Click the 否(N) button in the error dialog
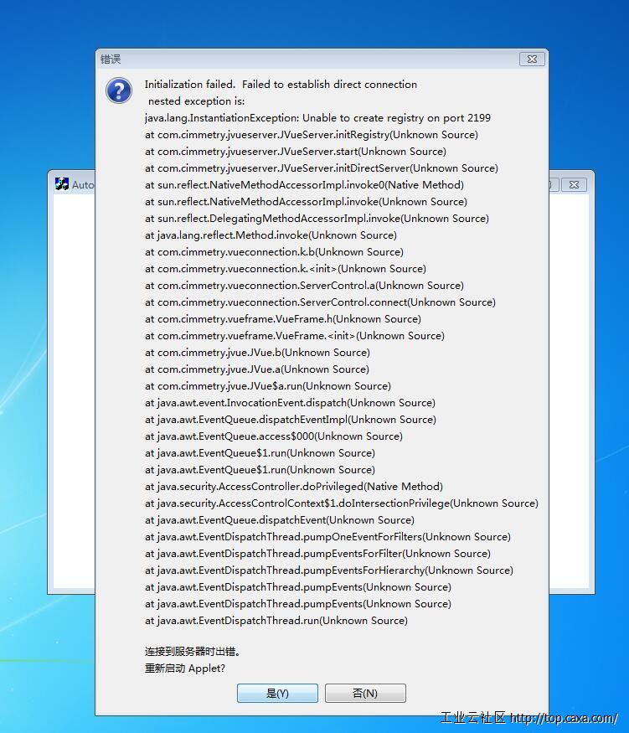The width and height of the screenshot is (629, 733). point(365,693)
